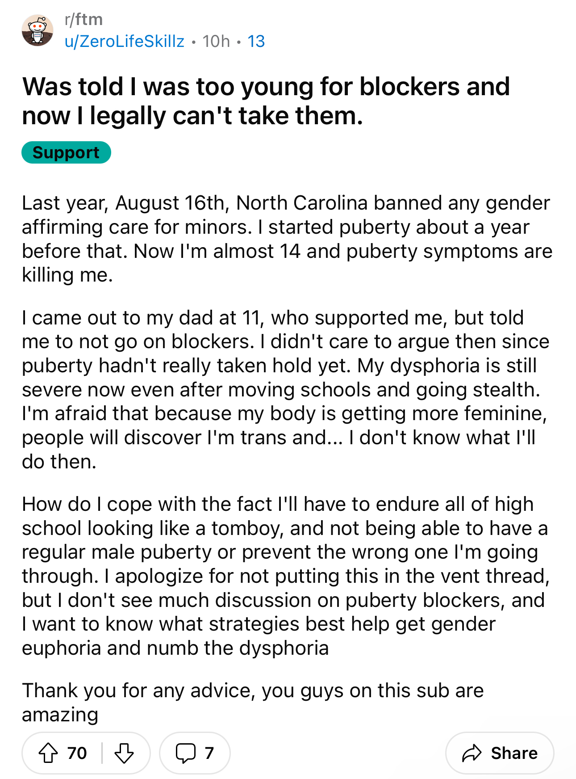Click the word 'amazing' at post end
Screen dimensions: 576x779
pyautogui.click(x=60, y=715)
